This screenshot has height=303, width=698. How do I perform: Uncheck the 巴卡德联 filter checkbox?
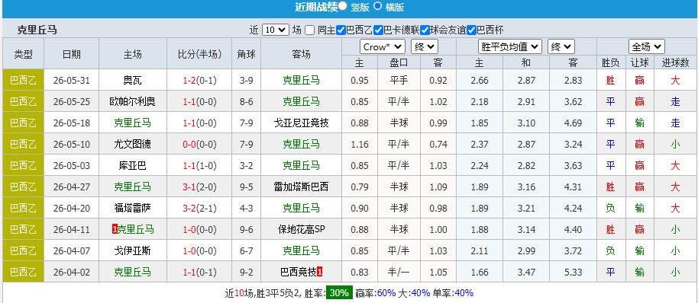pos(378,30)
